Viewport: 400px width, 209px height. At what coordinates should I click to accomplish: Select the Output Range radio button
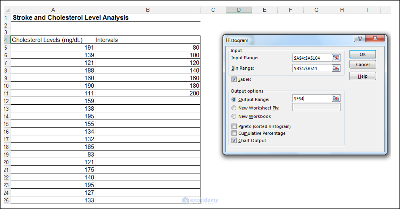pyautogui.click(x=234, y=99)
